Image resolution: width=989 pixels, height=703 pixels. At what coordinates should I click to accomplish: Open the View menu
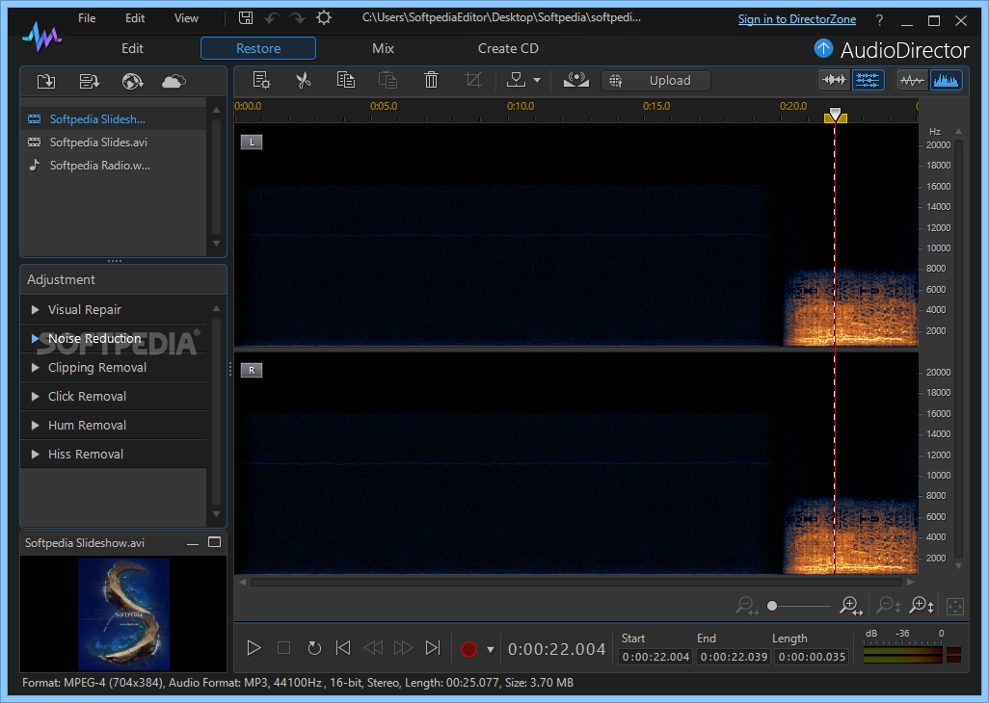click(186, 18)
